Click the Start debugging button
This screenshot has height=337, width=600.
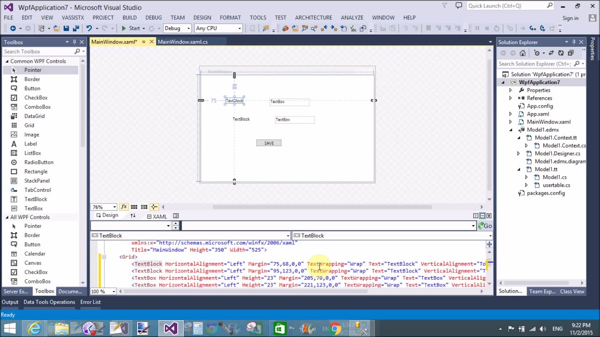point(130,29)
